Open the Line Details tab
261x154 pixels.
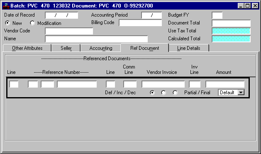point(189,48)
